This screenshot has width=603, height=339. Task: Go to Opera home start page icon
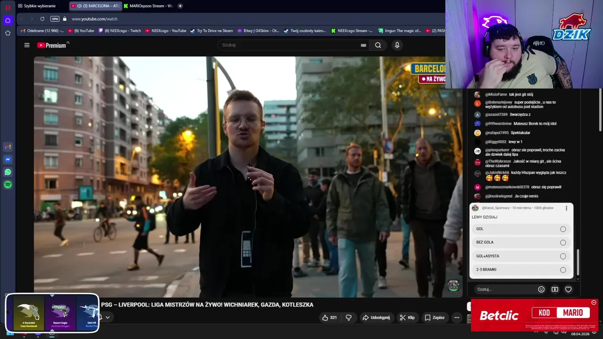pos(8,20)
